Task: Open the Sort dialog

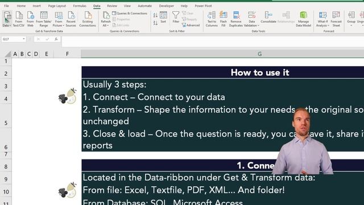Action: [163, 18]
